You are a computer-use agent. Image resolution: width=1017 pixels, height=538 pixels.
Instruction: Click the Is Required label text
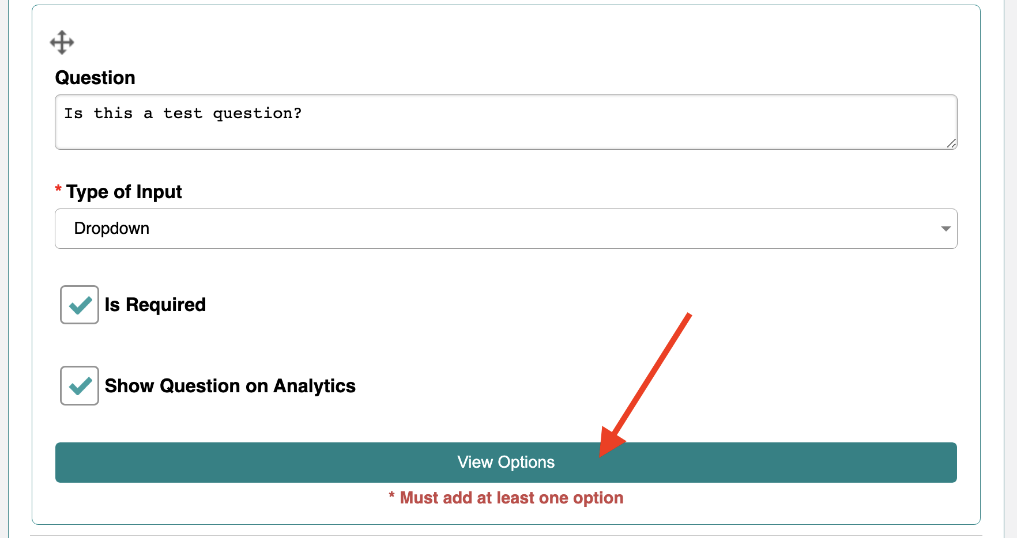click(x=155, y=305)
